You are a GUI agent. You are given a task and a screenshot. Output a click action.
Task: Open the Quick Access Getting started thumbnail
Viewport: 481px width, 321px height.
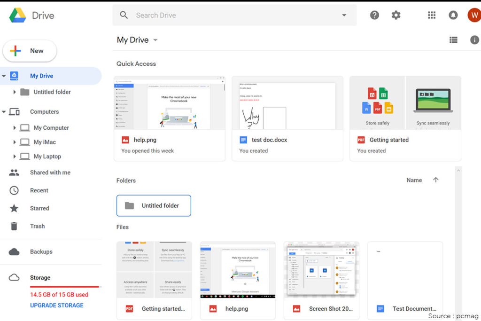(405, 103)
